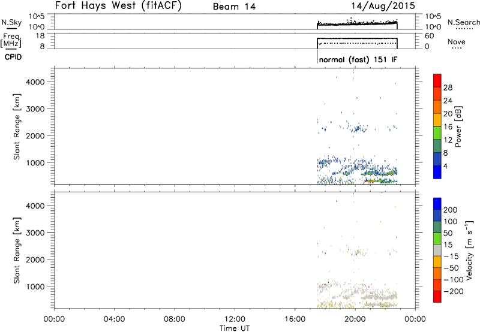Click 'Slant Range [km]' on velocity panel

pyautogui.click(x=17, y=250)
